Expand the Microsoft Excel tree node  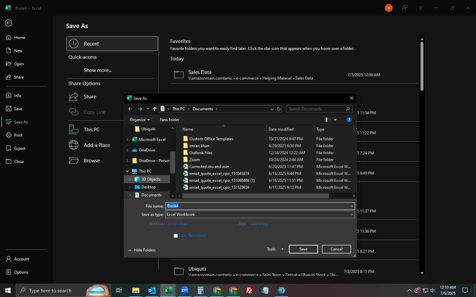(x=128, y=140)
